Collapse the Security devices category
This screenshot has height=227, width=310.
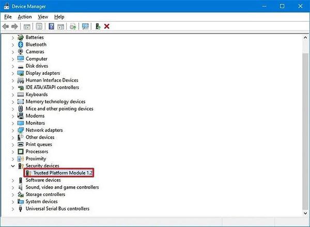click(13, 166)
